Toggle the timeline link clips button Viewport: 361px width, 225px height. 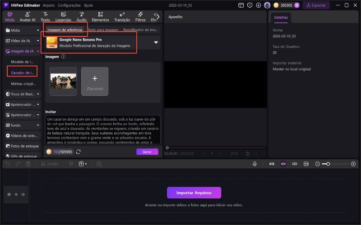272,164
